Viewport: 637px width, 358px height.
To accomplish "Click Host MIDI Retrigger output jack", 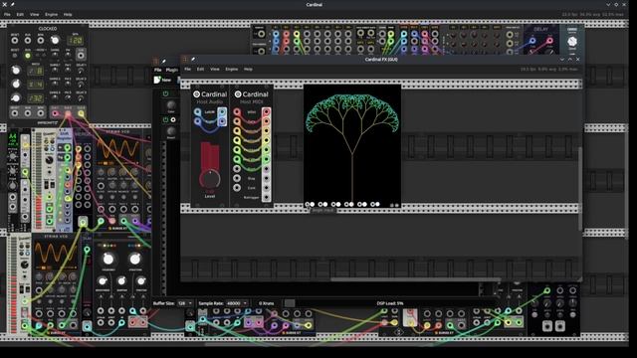I will coord(266,197).
